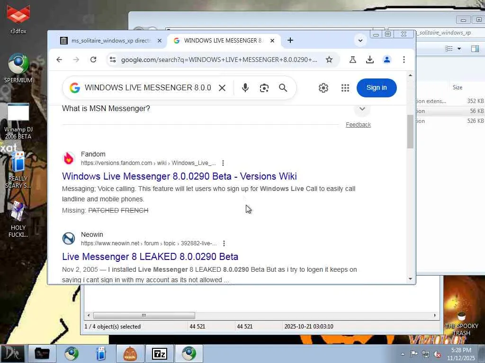The height and width of the screenshot is (363, 485).
Task: Open Winamp DJ 2006 BETA desktop icon
Action: [18, 121]
